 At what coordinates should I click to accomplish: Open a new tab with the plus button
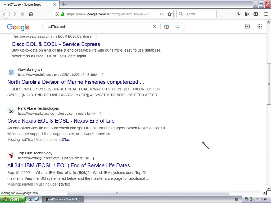pyautogui.click(x=64, y=4)
